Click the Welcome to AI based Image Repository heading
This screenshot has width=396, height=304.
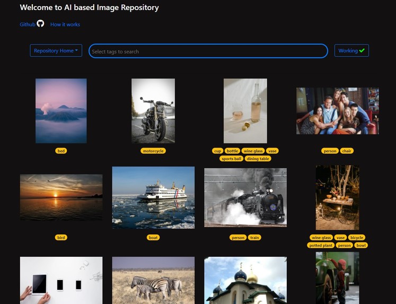point(89,7)
